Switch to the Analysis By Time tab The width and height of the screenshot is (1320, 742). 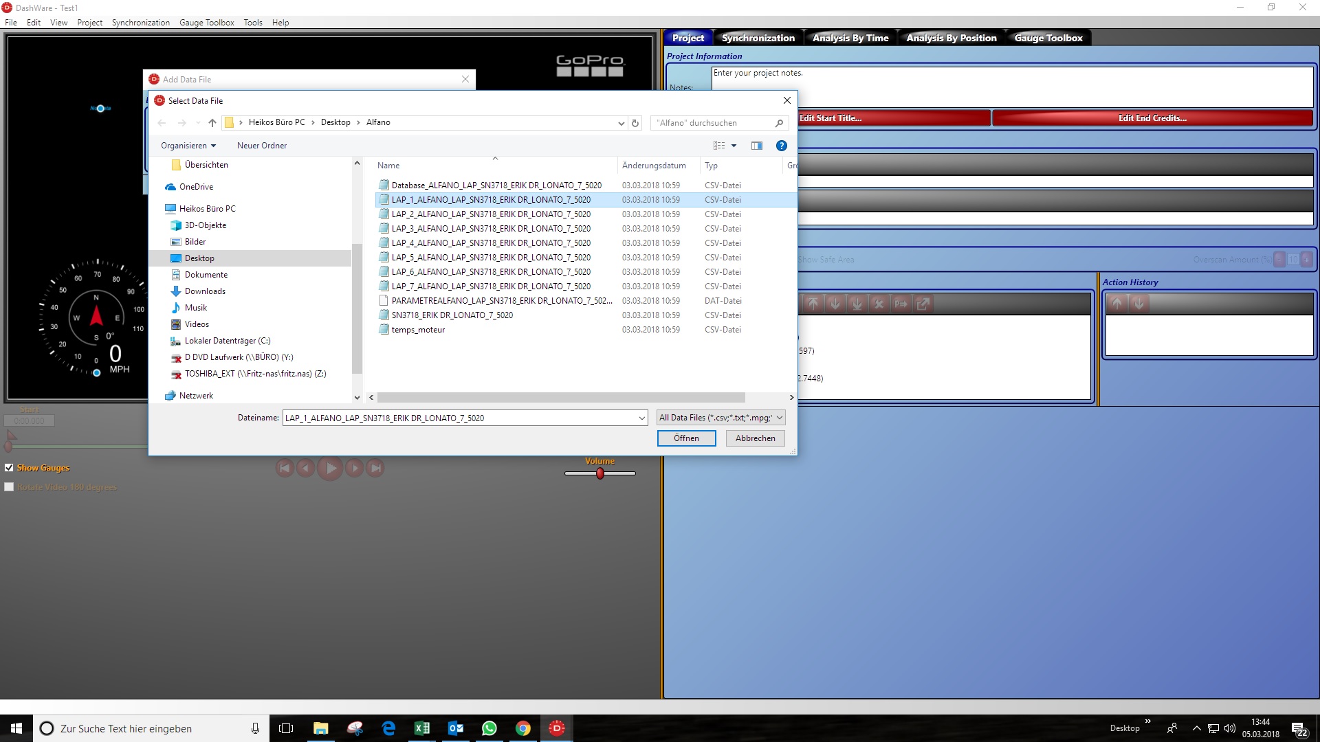pos(850,38)
